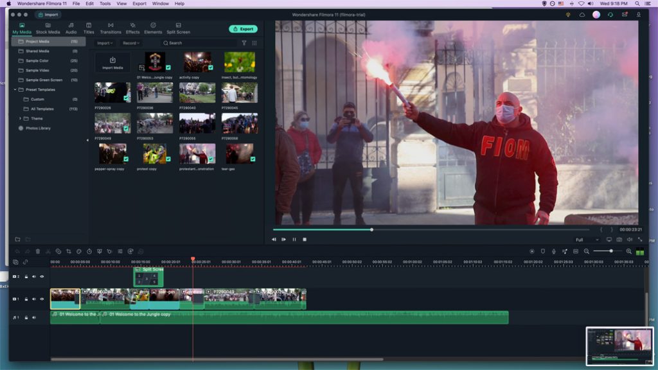Click the Import Media button

112,63
